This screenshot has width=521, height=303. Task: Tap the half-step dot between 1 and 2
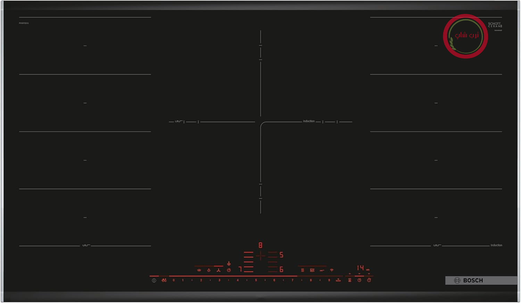[192, 280]
